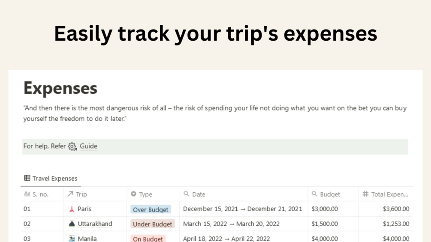Select the blue Over Budget tag
Viewport: 431px width, 242px height.
tap(151, 209)
